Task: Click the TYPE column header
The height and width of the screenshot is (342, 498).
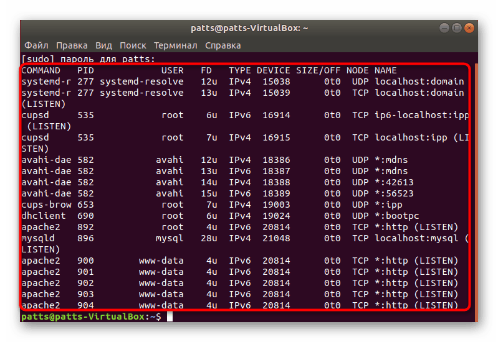Action: click(240, 70)
